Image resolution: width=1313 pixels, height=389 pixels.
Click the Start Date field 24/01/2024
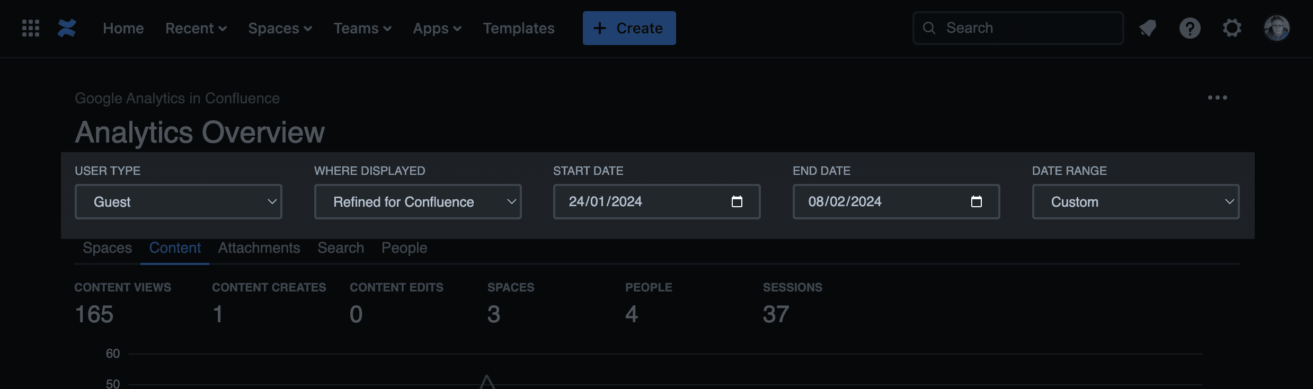click(657, 201)
